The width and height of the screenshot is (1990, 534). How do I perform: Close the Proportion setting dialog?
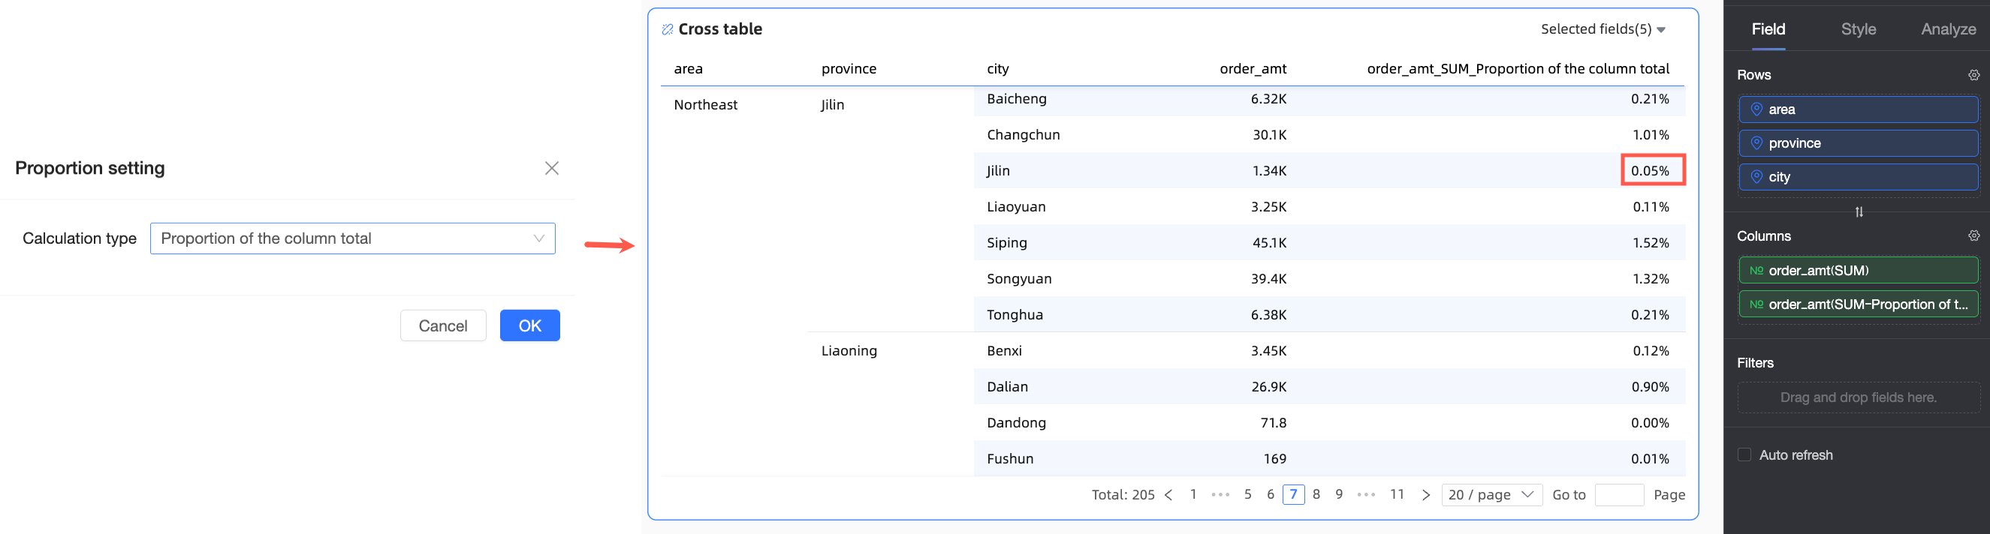[x=550, y=168]
